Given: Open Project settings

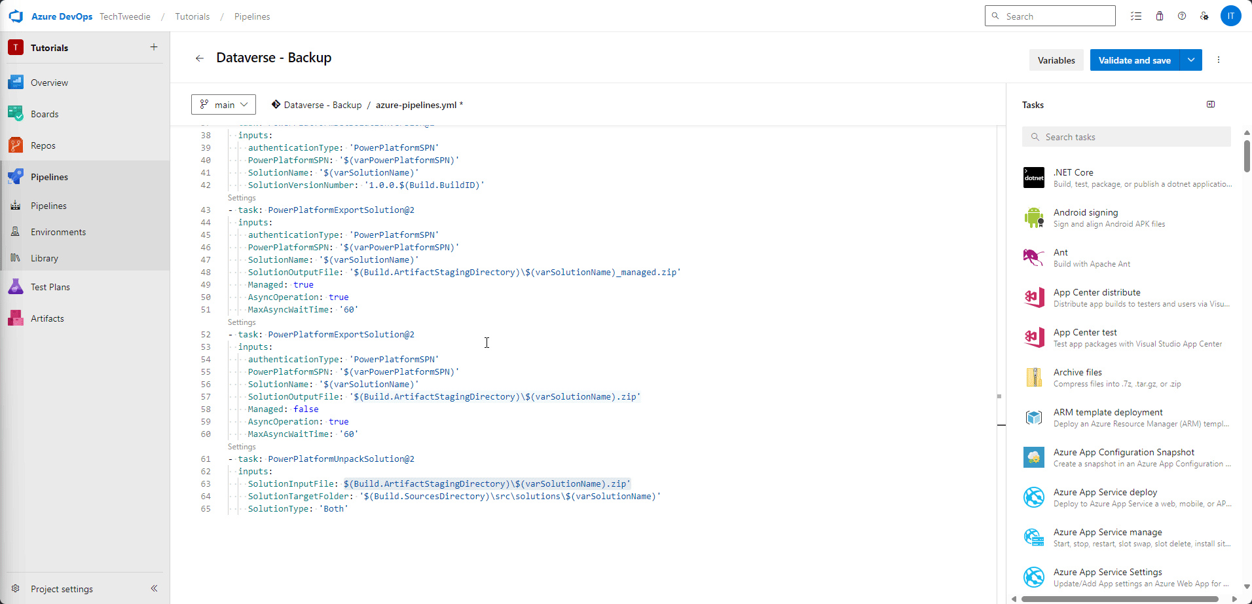Looking at the screenshot, I should (x=62, y=588).
